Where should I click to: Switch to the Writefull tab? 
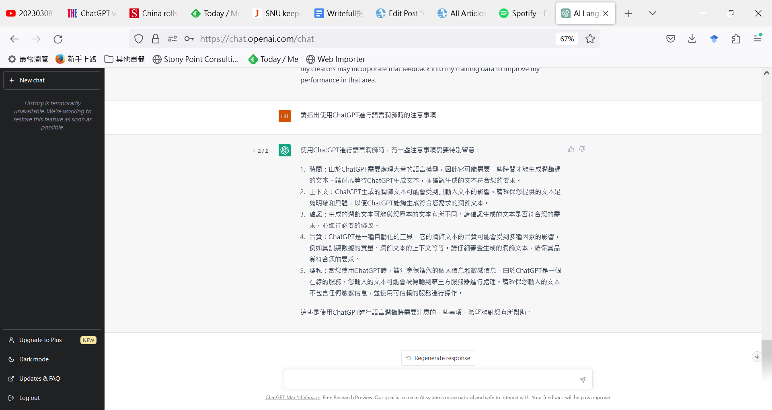point(339,13)
